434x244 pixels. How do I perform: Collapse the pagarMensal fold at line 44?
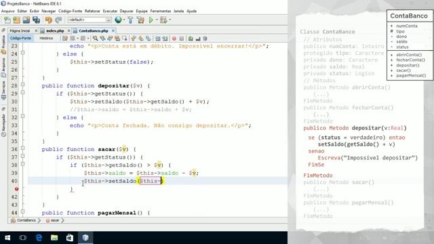pos(23,211)
